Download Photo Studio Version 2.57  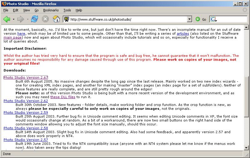point(26,140)
